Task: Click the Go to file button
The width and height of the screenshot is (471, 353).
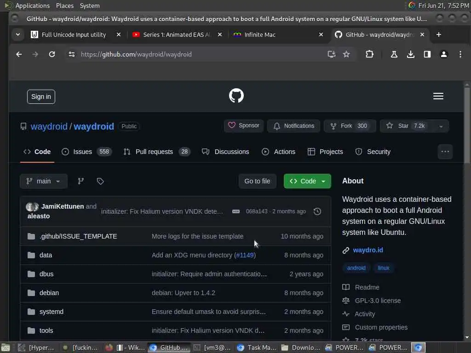Action: pyautogui.click(x=257, y=181)
